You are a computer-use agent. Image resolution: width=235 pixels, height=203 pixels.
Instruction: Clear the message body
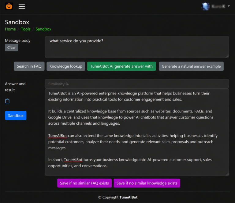tap(11, 48)
